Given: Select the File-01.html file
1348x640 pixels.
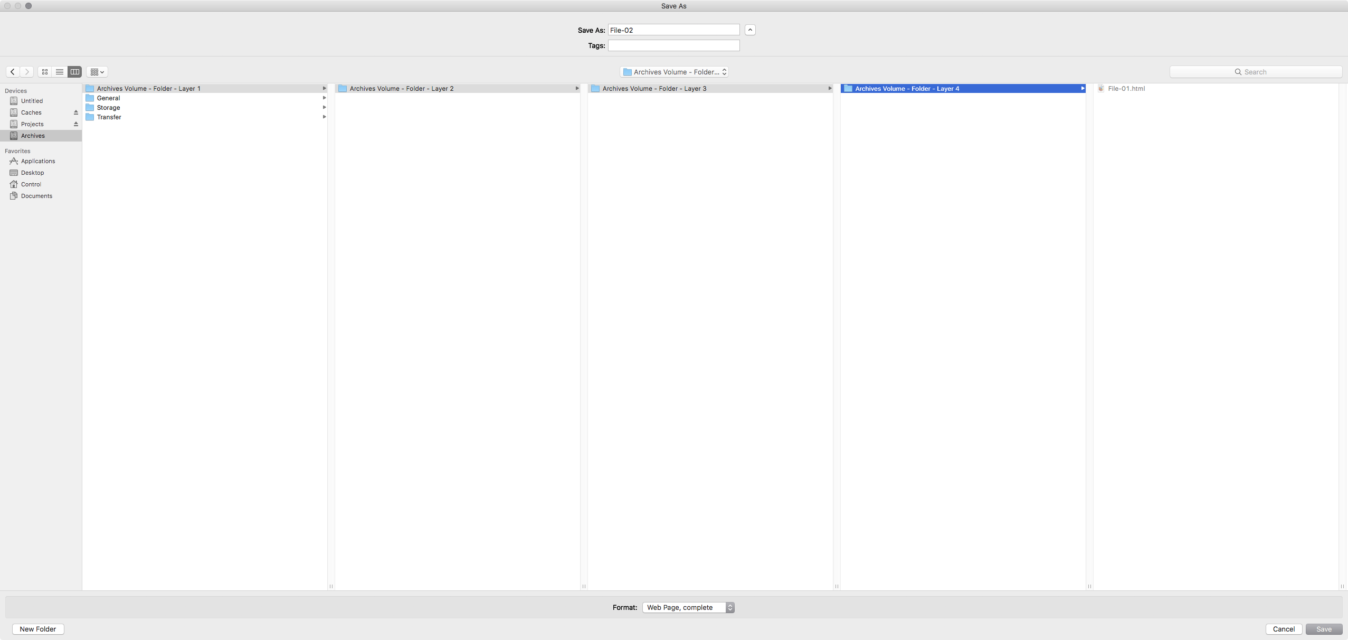Looking at the screenshot, I should point(1216,89).
